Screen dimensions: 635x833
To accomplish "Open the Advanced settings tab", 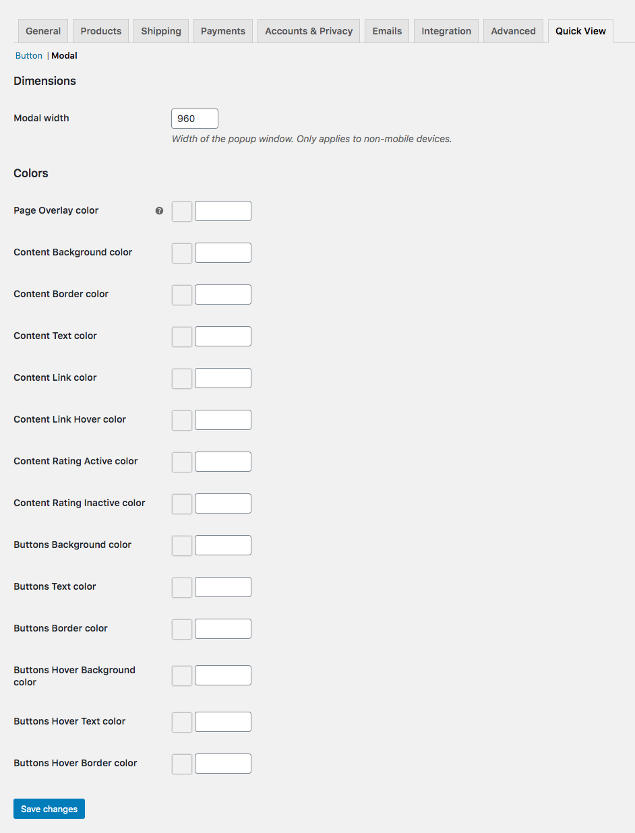I will coord(513,31).
